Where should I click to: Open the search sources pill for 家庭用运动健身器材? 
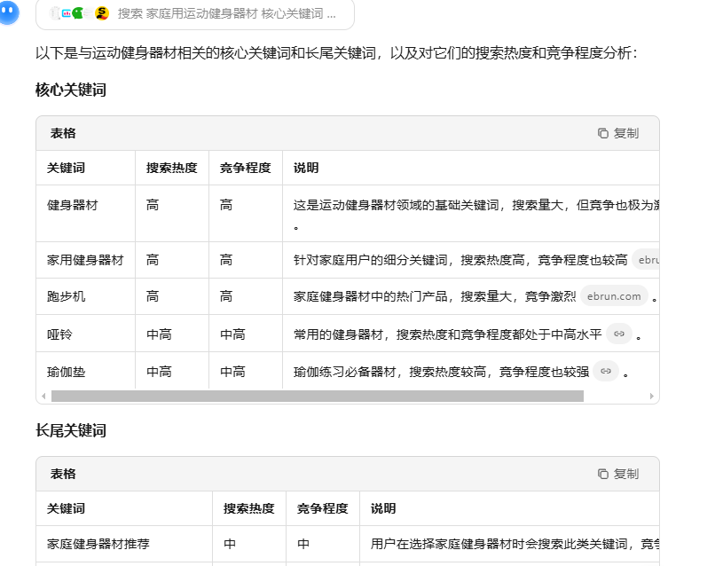coord(195,13)
